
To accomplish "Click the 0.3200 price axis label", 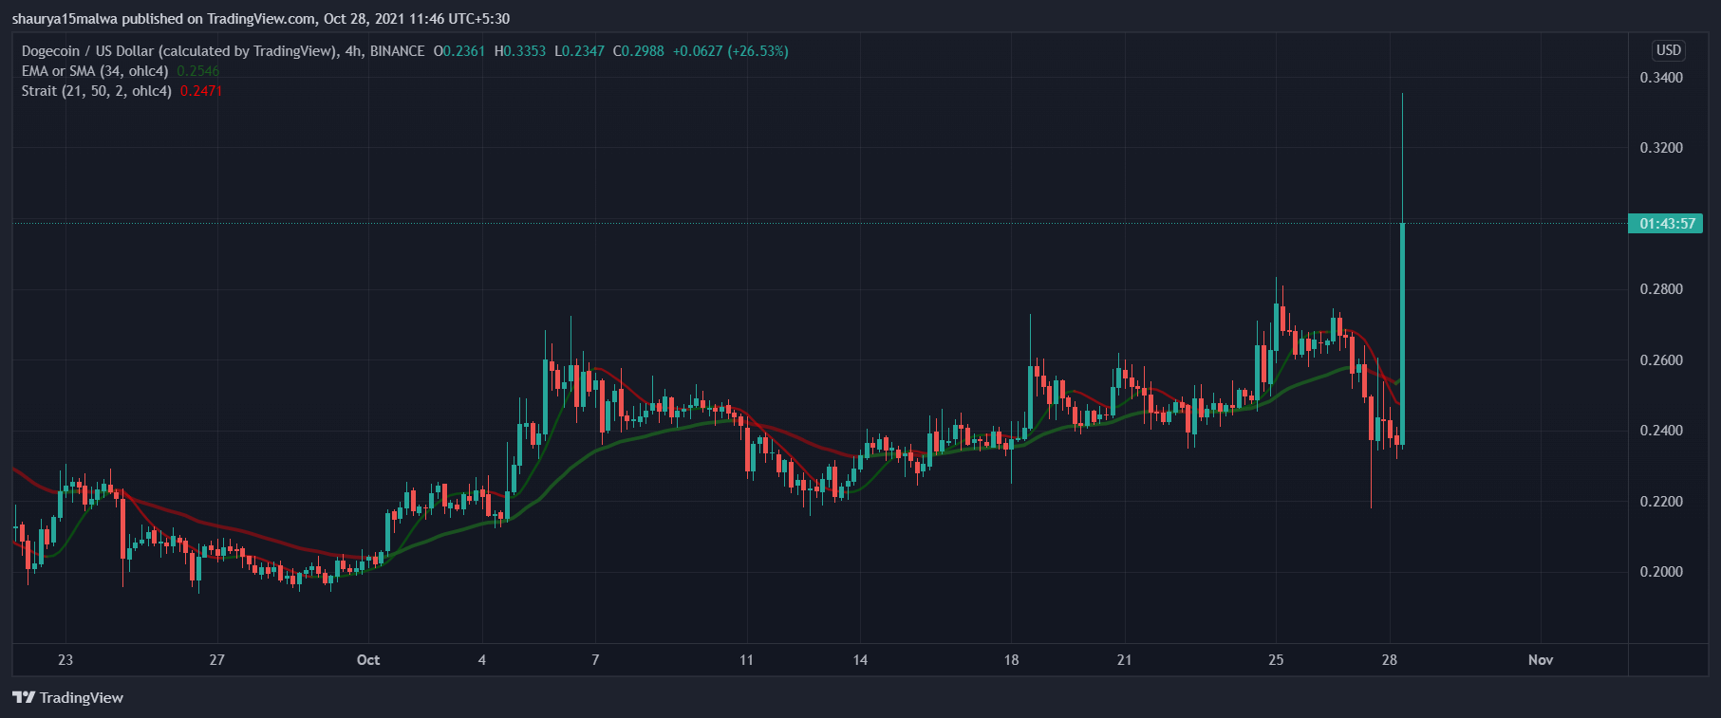I will (x=1661, y=148).
